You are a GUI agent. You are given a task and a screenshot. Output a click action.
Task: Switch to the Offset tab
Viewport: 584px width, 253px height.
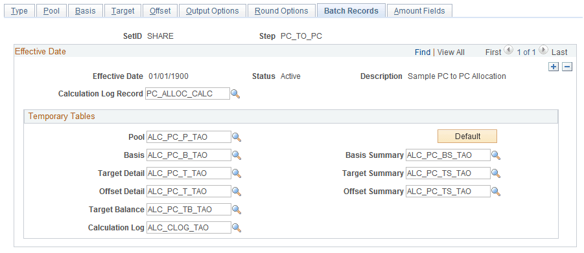(x=160, y=11)
